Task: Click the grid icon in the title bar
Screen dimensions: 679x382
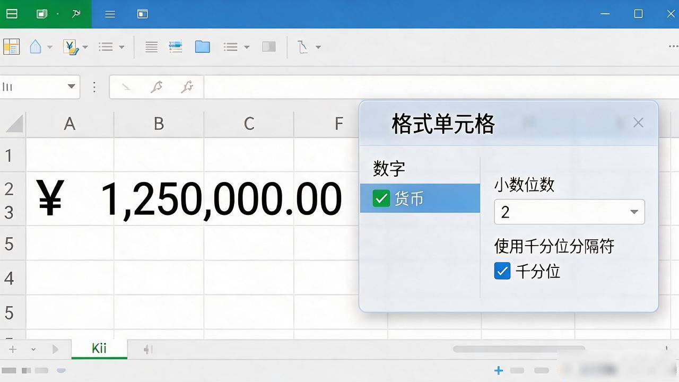Action: [x=11, y=14]
